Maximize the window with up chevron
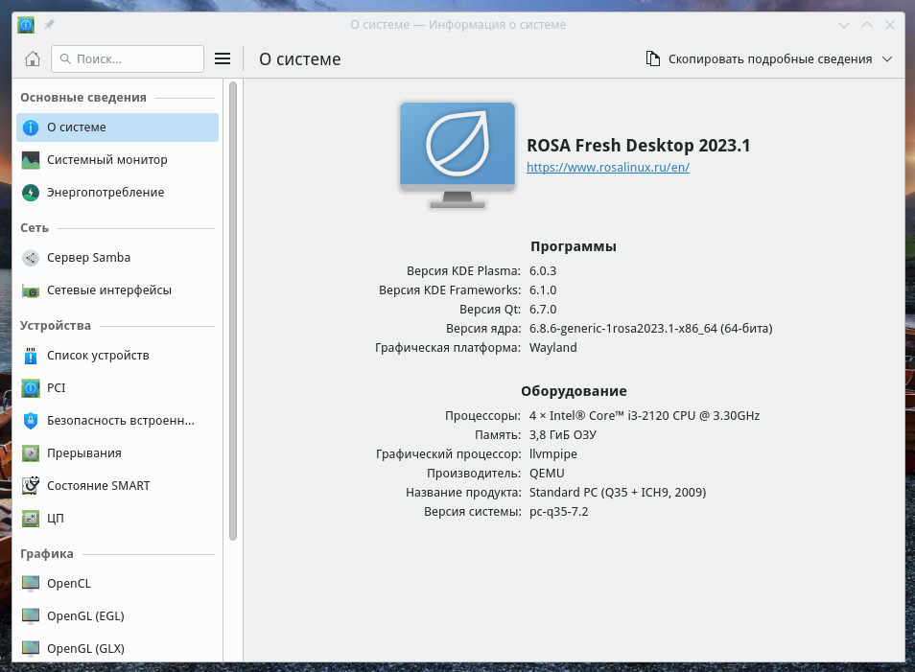 tap(867, 25)
